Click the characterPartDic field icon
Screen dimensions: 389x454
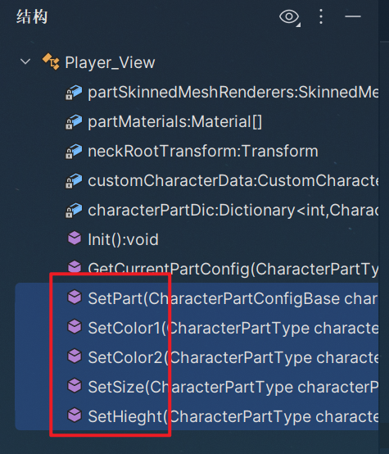74,211
